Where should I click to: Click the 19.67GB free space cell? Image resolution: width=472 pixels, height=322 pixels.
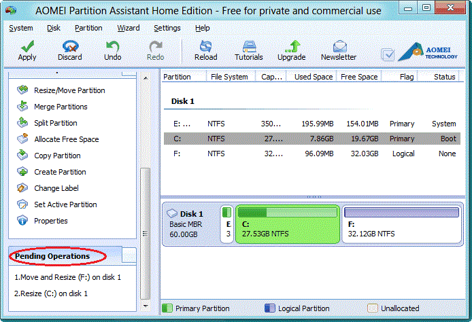pos(365,139)
